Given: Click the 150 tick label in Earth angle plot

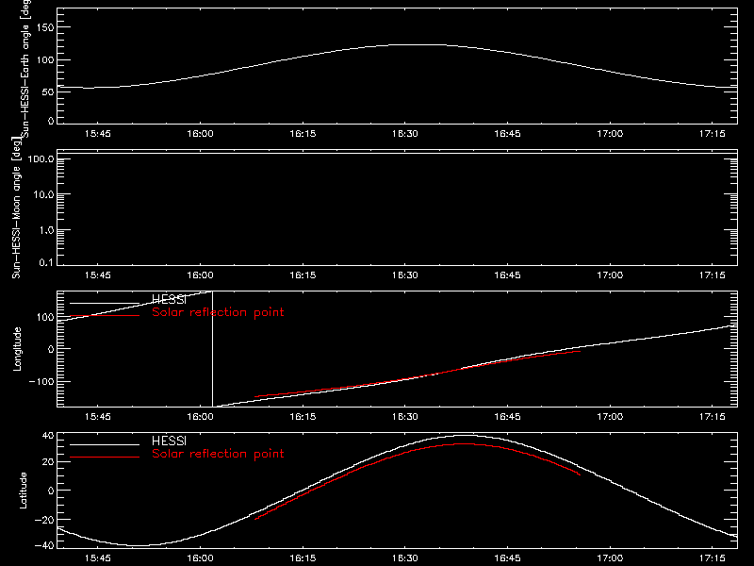Looking at the screenshot, I should tap(44, 27).
